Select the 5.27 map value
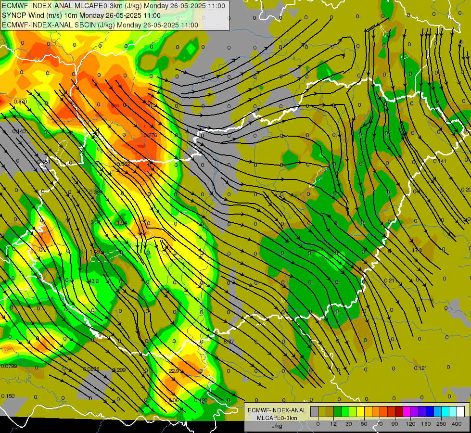471x433 pixels. (x=229, y=342)
